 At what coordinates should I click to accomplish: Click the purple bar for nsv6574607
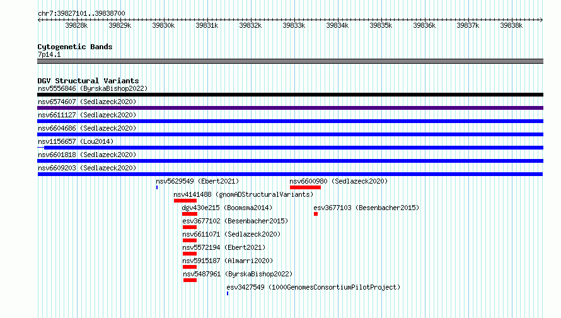(290, 108)
